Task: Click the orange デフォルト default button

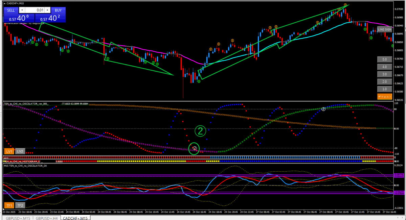Action: [x=384, y=97]
